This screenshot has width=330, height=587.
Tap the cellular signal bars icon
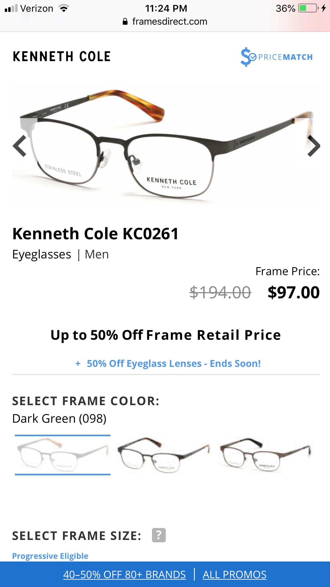pos(12,8)
